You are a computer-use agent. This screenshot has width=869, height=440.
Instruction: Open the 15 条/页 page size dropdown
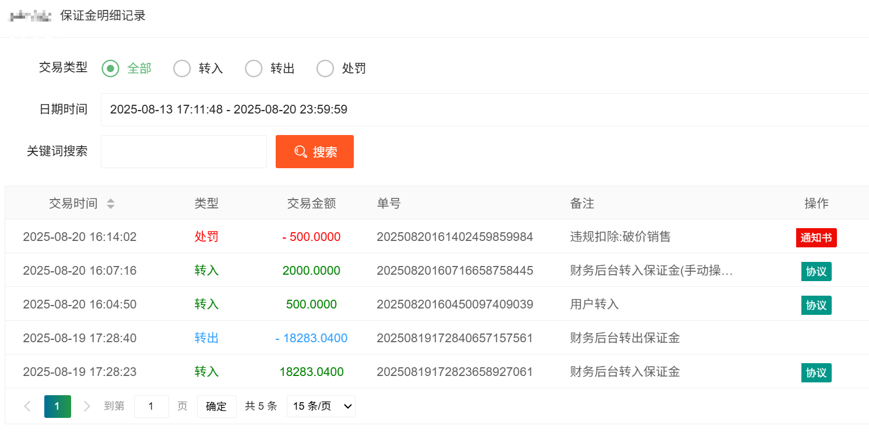pos(321,406)
